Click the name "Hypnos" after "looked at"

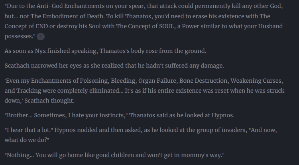point(222,116)
